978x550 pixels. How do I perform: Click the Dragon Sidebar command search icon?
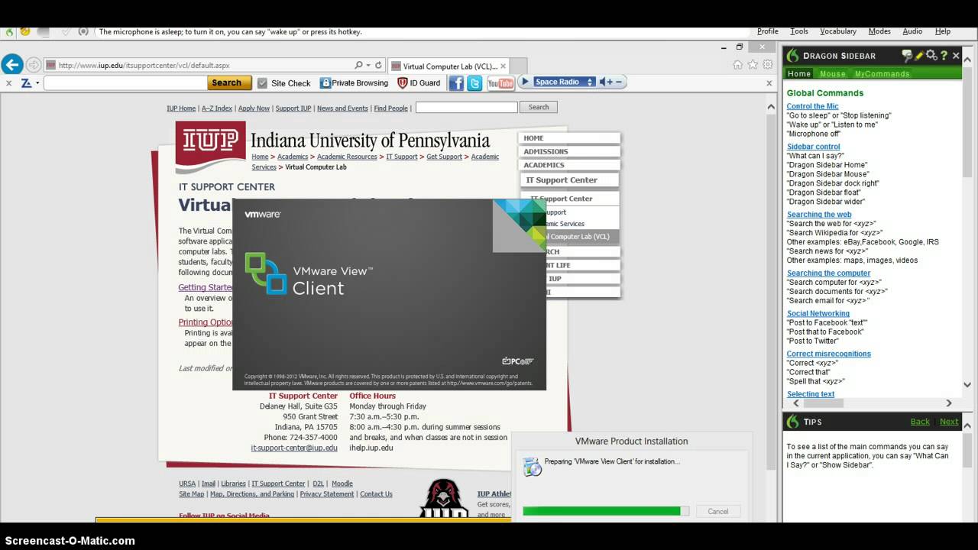pyautogui.click(x=907, y=55)
